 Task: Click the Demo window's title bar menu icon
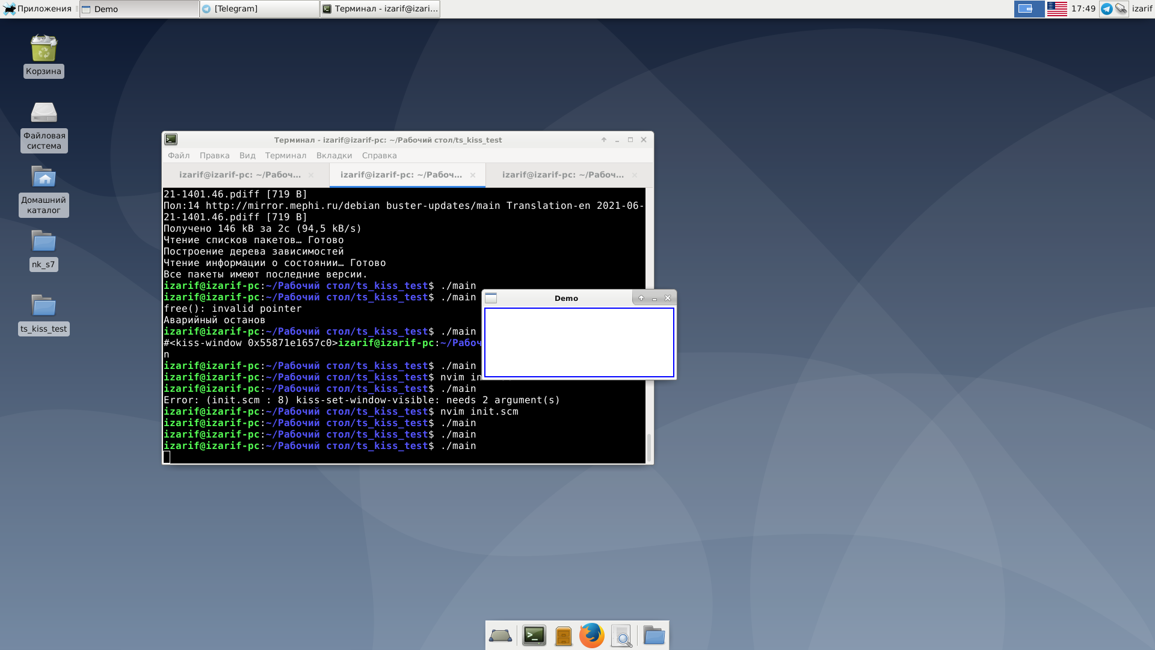pos(491,298)
